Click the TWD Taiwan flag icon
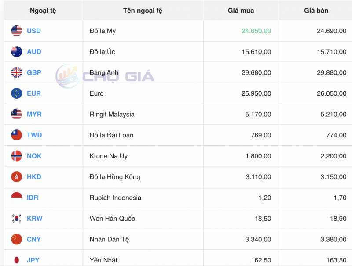 pyautogui.click(x=16, y=135)
